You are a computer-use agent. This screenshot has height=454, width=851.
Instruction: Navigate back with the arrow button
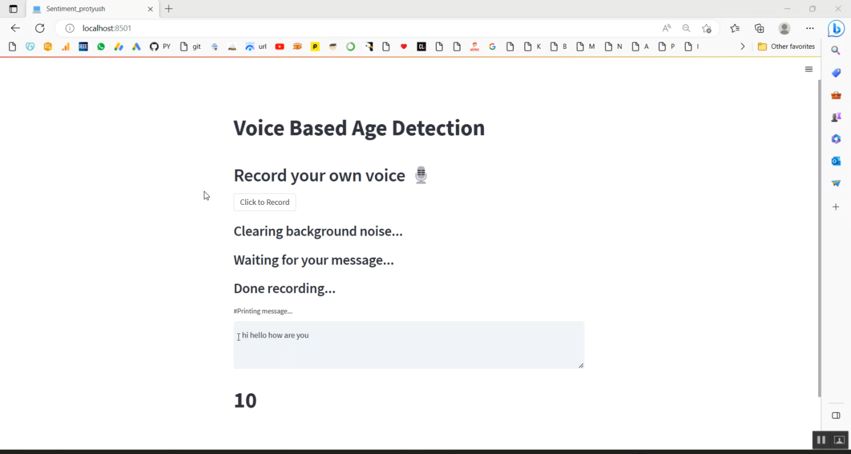tap(15, 28)
